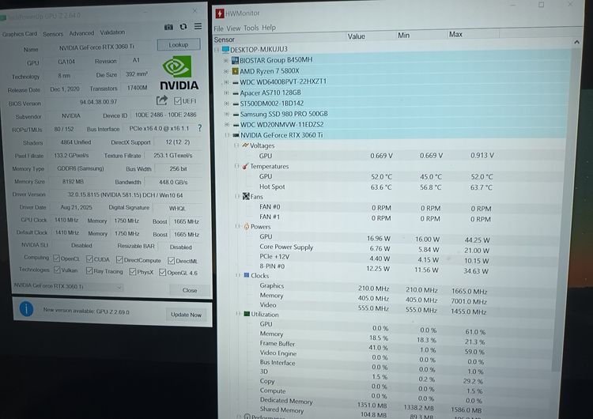Click the Lookup button
Image resolution: width=593 pixels, height=419 pixels.
click(x=179, y=44)
